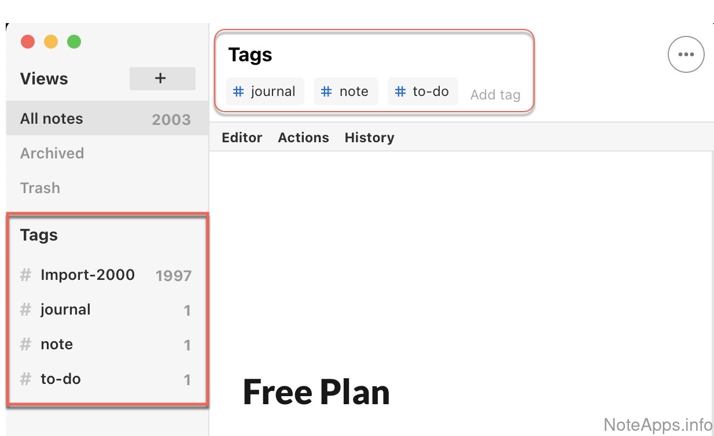Switch to the Editor tab
714x436 pixels.
(x=242, y=138)
